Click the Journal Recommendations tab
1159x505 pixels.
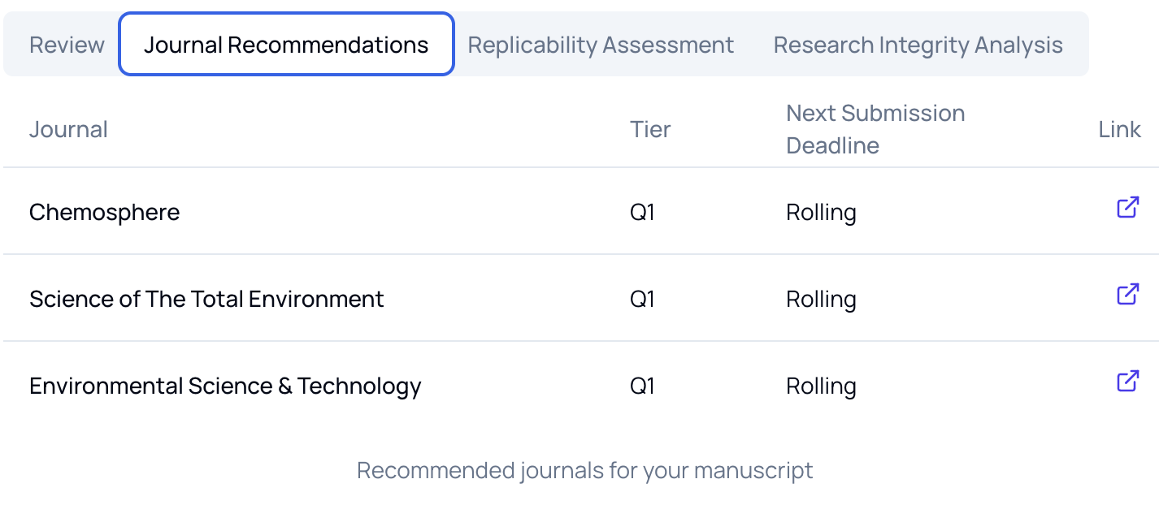pos(286,45)
